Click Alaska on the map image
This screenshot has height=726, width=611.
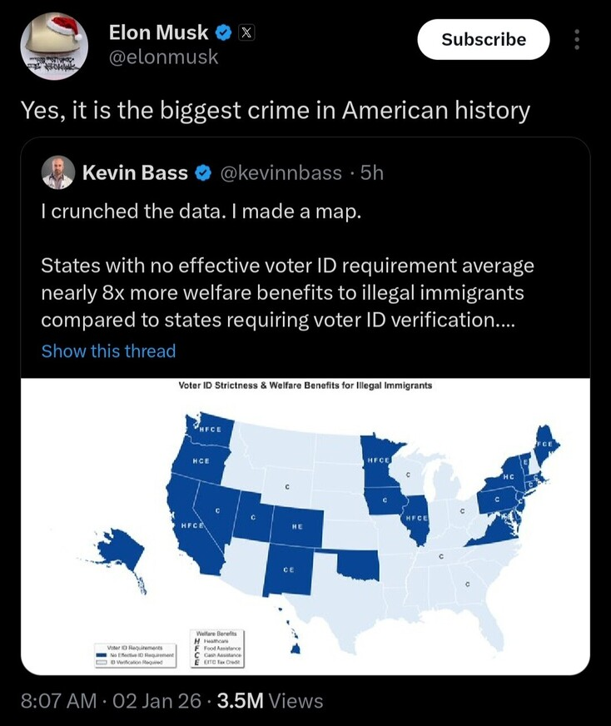pyautogui.click(x=121, y=555)
